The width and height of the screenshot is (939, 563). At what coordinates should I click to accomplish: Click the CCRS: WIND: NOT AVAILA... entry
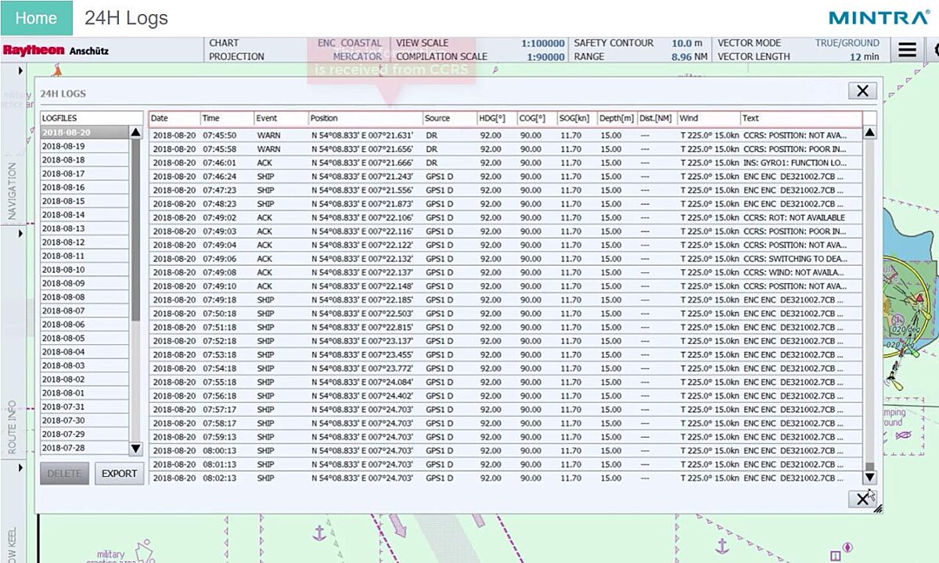(794, 272)
